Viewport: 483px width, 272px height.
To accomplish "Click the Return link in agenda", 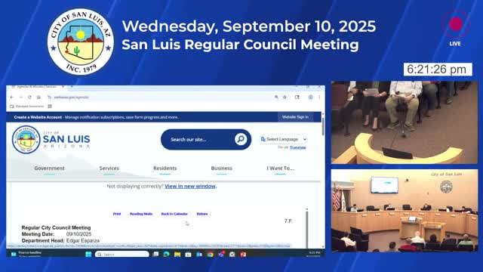I will point(202,214).
